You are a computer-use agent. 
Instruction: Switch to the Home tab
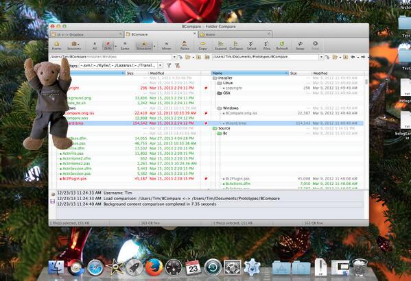point(235,34)
